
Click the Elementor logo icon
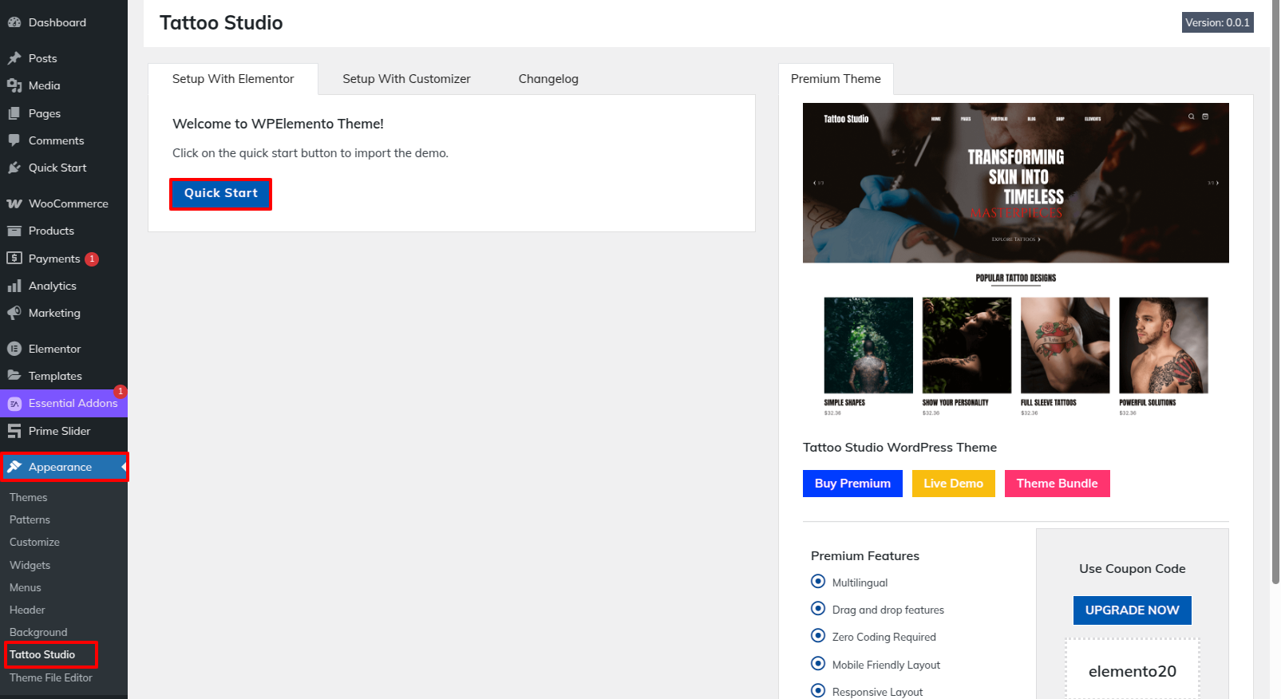[14, 349]
